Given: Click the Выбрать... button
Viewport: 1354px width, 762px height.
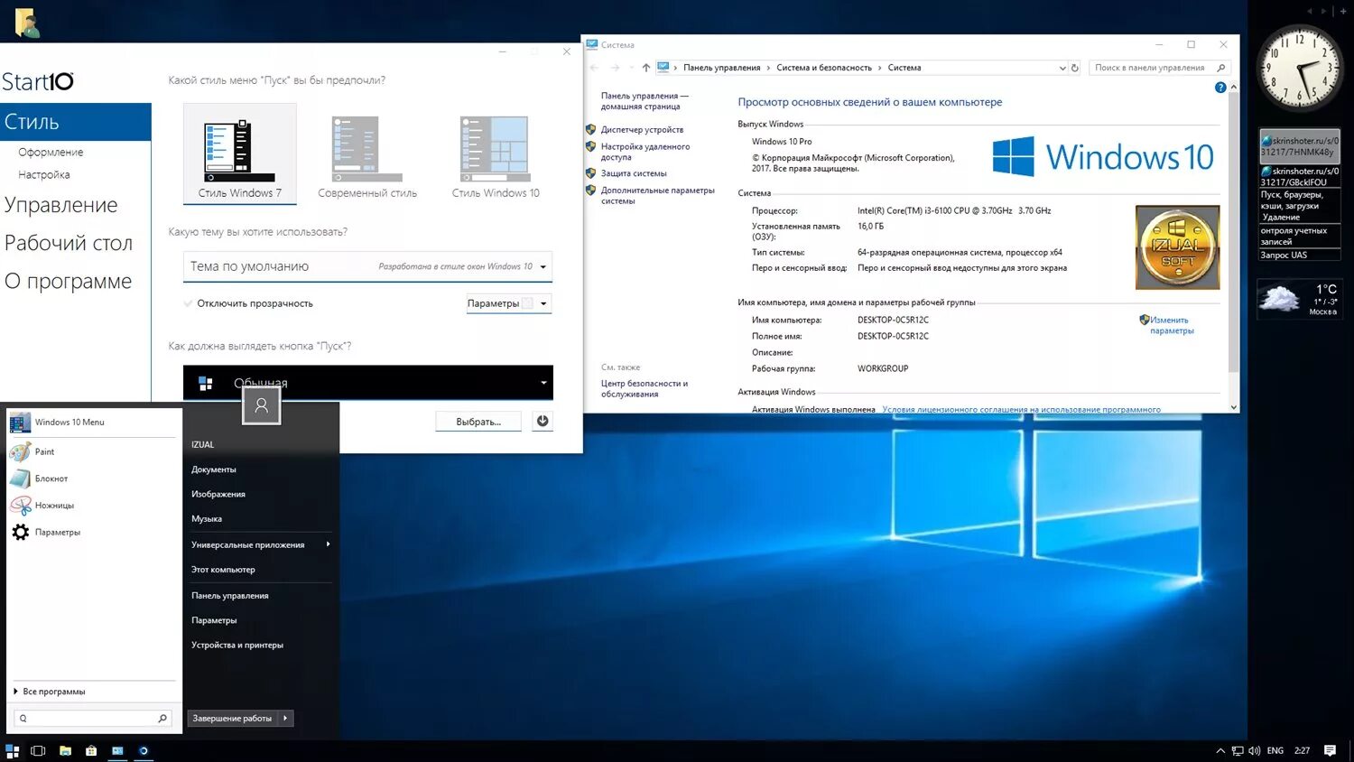Looking at the screenshot, I should coord(478,421).
